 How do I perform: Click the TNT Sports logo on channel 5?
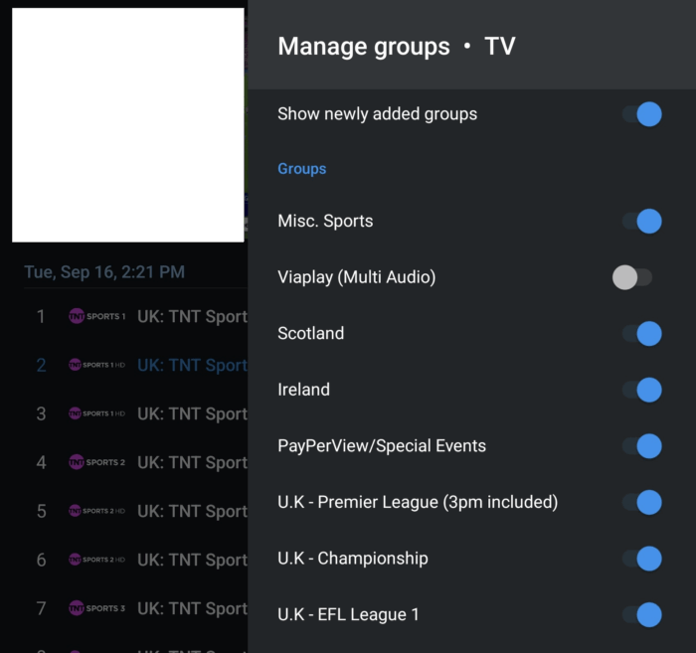tap(96, 512)
